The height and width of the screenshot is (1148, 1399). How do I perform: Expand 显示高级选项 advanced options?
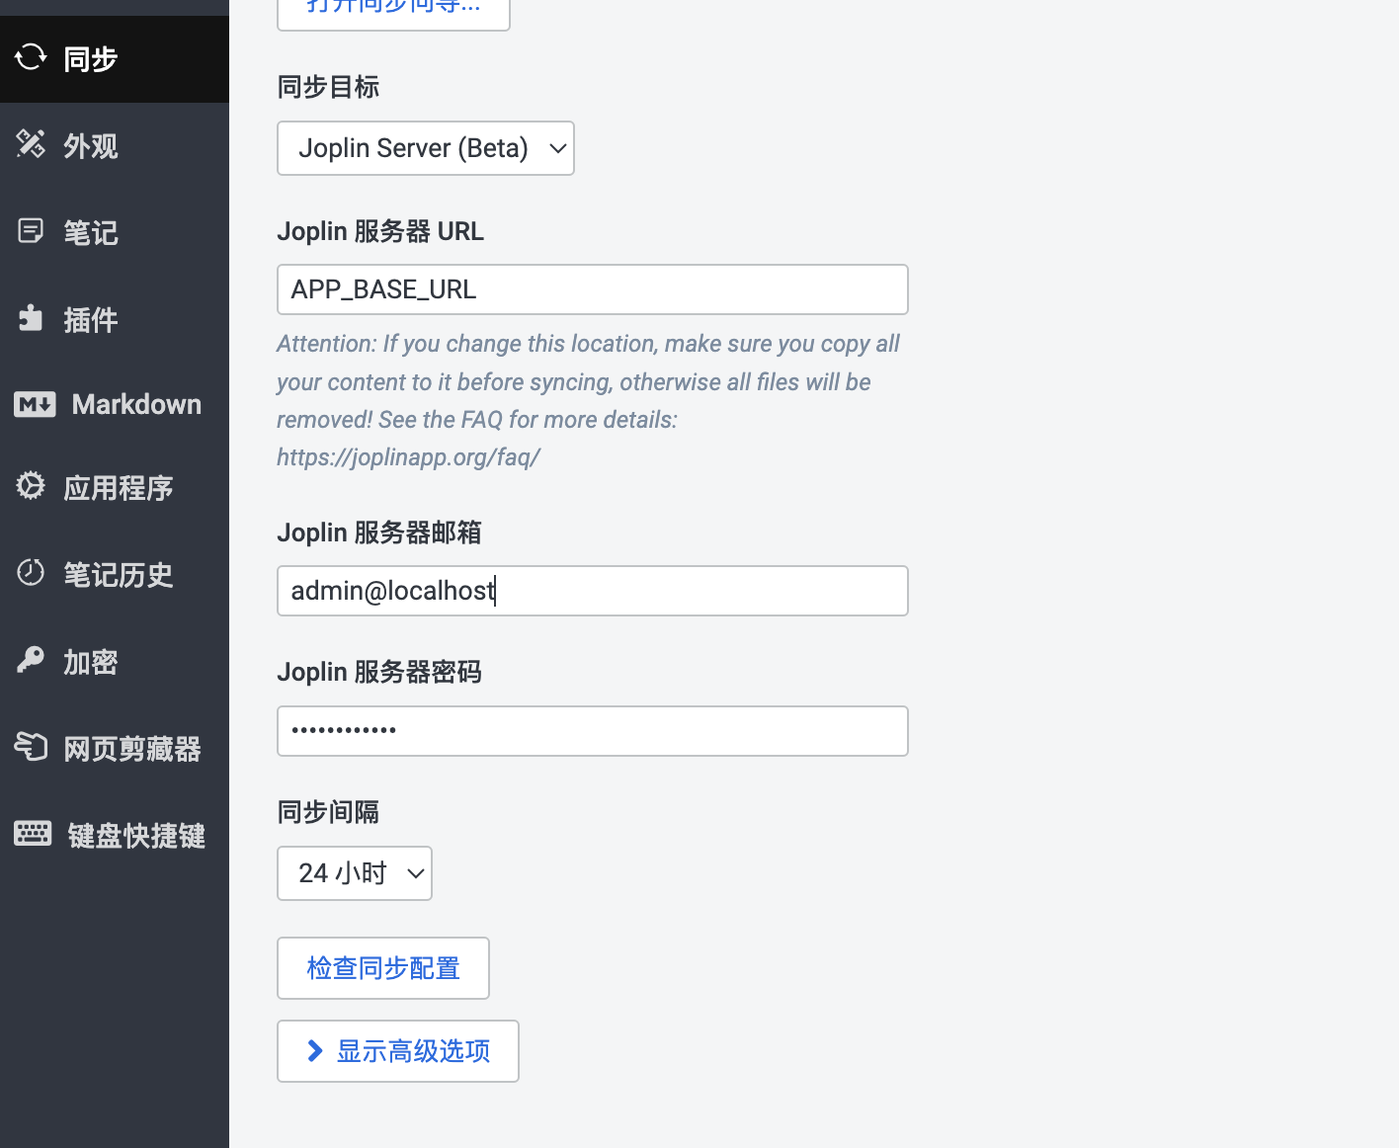(397, 1050)
